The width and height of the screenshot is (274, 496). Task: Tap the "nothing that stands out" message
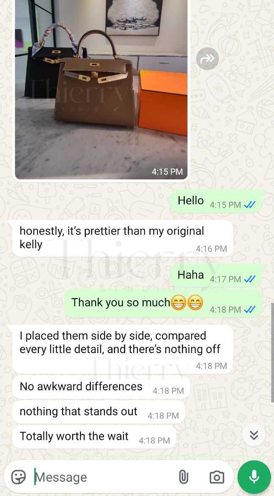click(x=99, y=412)
